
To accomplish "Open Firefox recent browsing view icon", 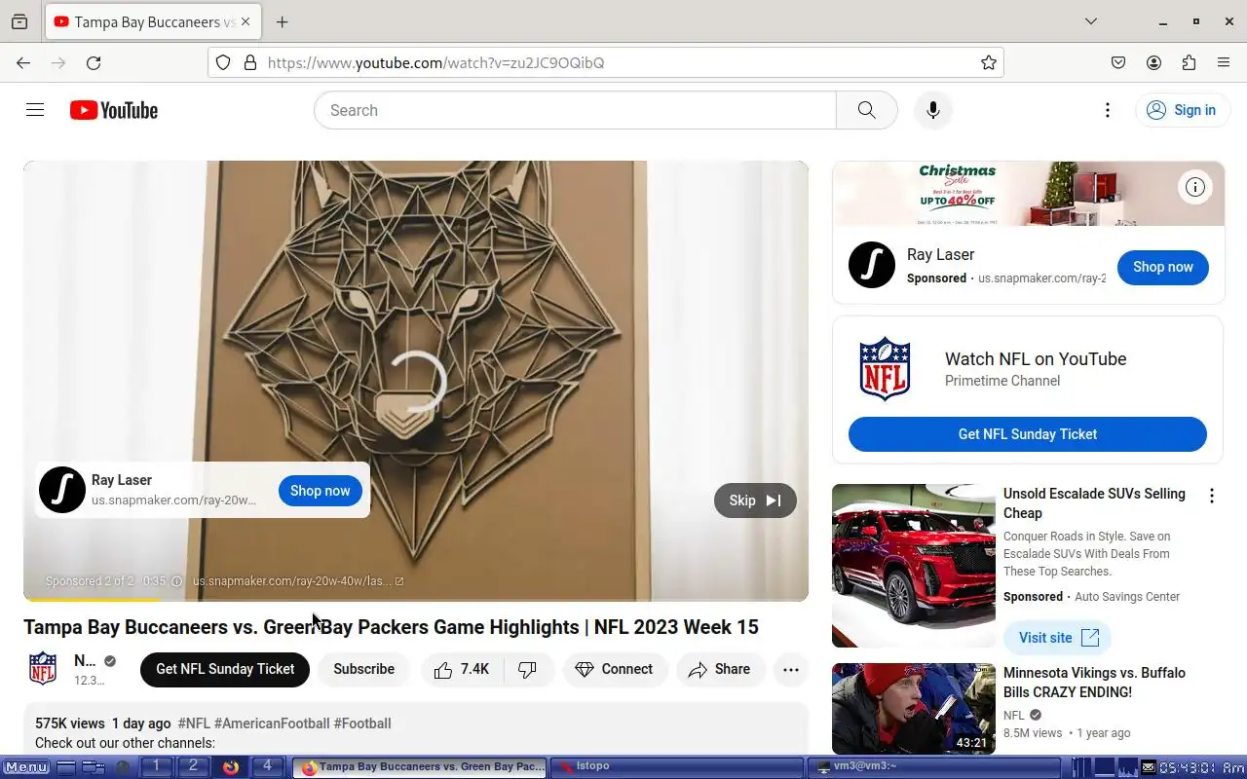I will [19, 21].
